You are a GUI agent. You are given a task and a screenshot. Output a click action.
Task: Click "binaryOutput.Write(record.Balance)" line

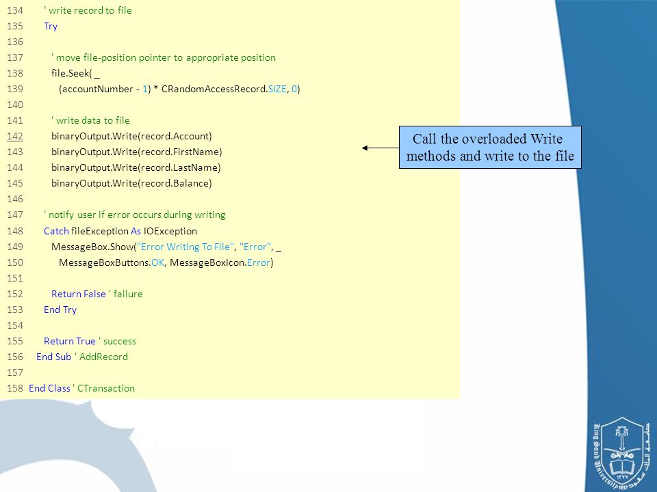[131, 183]
